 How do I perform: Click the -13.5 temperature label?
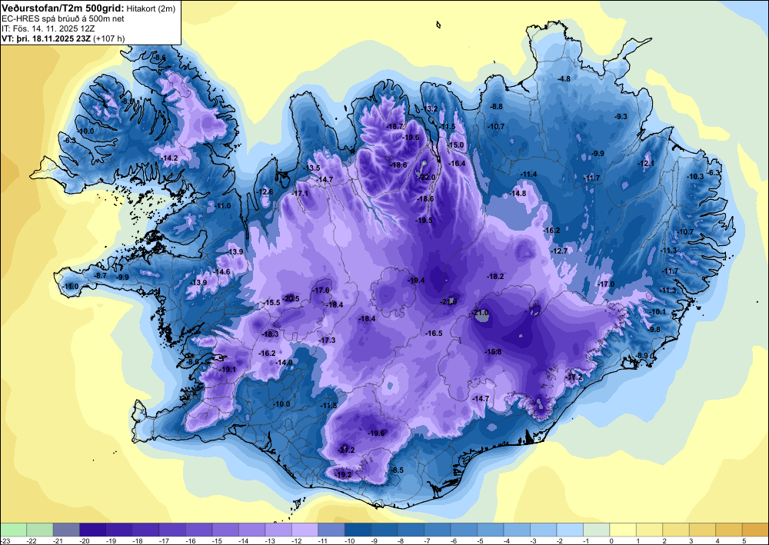click(x=312, y=168)
